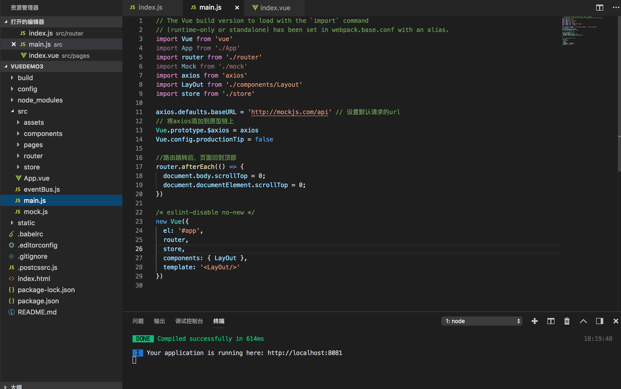Click the Vue icon beside App.vue
Screen dimensions: 621x389
[18, 178]
